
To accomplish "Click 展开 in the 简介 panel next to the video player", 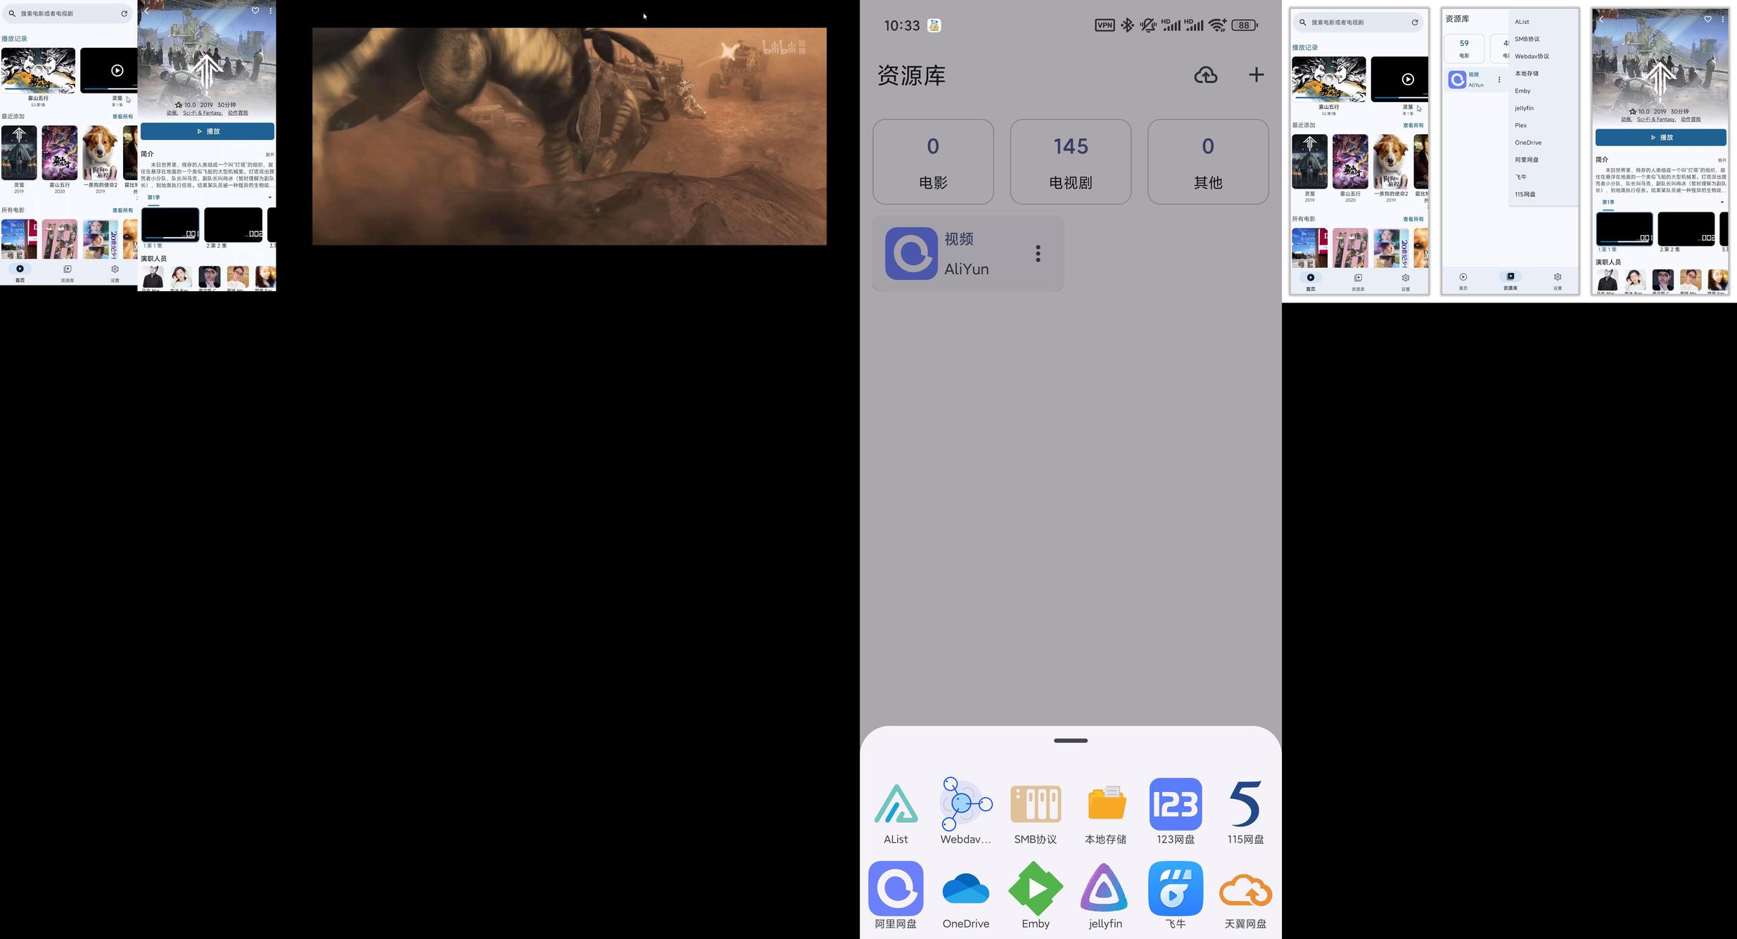I will tap(269, 155).
